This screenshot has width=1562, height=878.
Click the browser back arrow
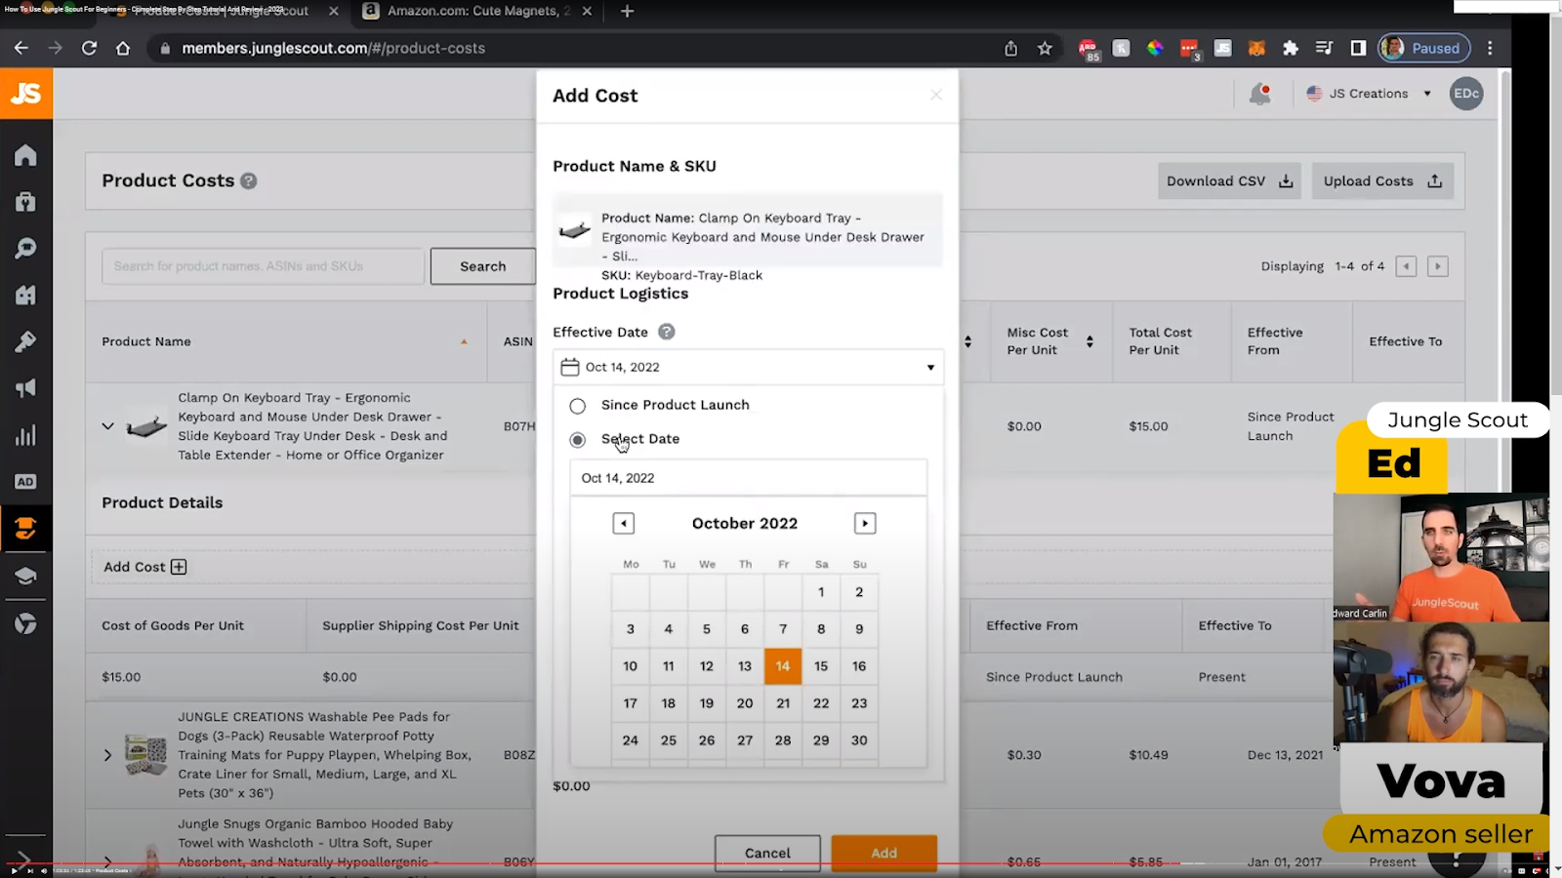click(x=21, y=48)
